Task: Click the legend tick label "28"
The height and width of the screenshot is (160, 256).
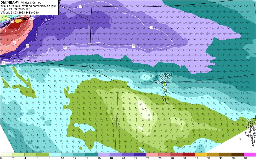Action: click(172, 158)
